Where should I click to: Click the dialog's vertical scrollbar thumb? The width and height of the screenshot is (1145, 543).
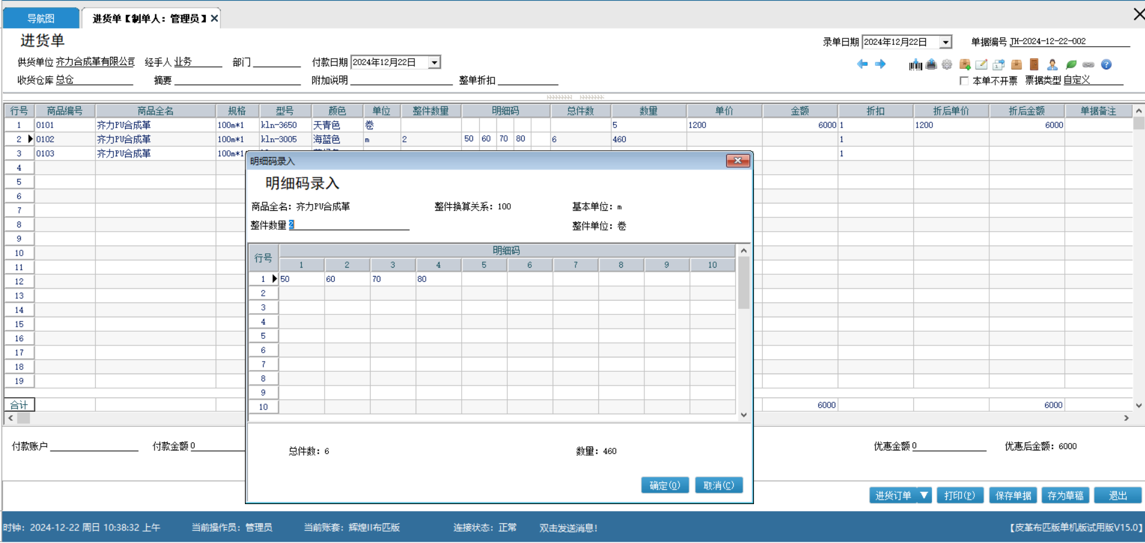[744, 283]
